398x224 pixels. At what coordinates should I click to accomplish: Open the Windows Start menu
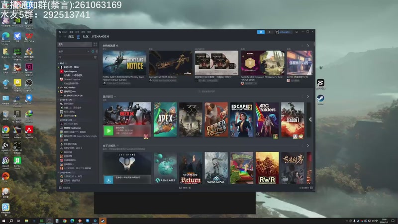click(x=3, y=221)
